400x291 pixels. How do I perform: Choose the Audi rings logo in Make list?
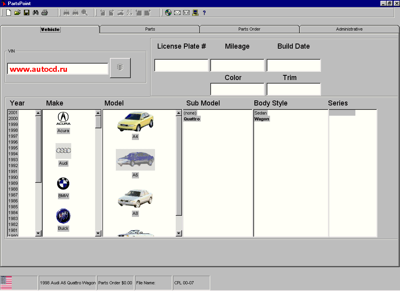63,151
